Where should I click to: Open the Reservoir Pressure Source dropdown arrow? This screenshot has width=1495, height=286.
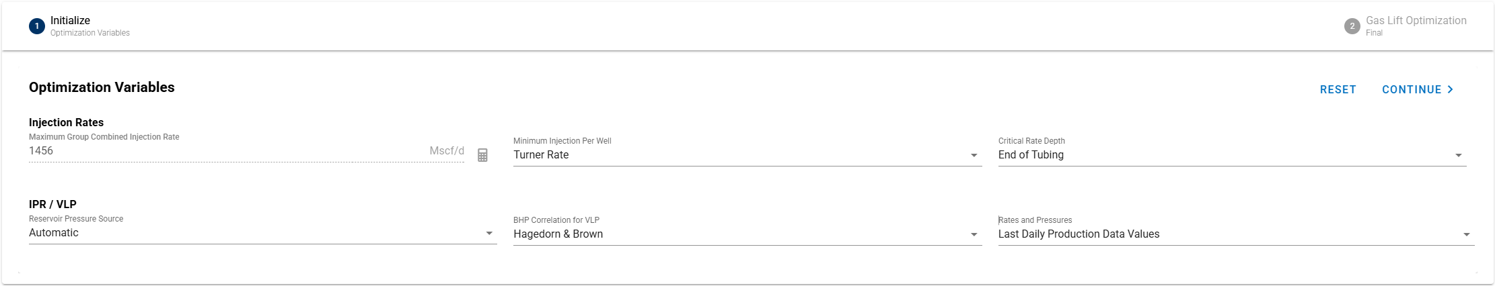(489, 233)
